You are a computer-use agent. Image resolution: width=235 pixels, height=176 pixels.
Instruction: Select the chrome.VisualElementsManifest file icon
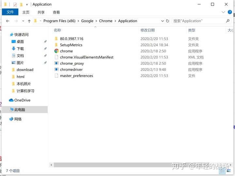[x=56, y=57]
